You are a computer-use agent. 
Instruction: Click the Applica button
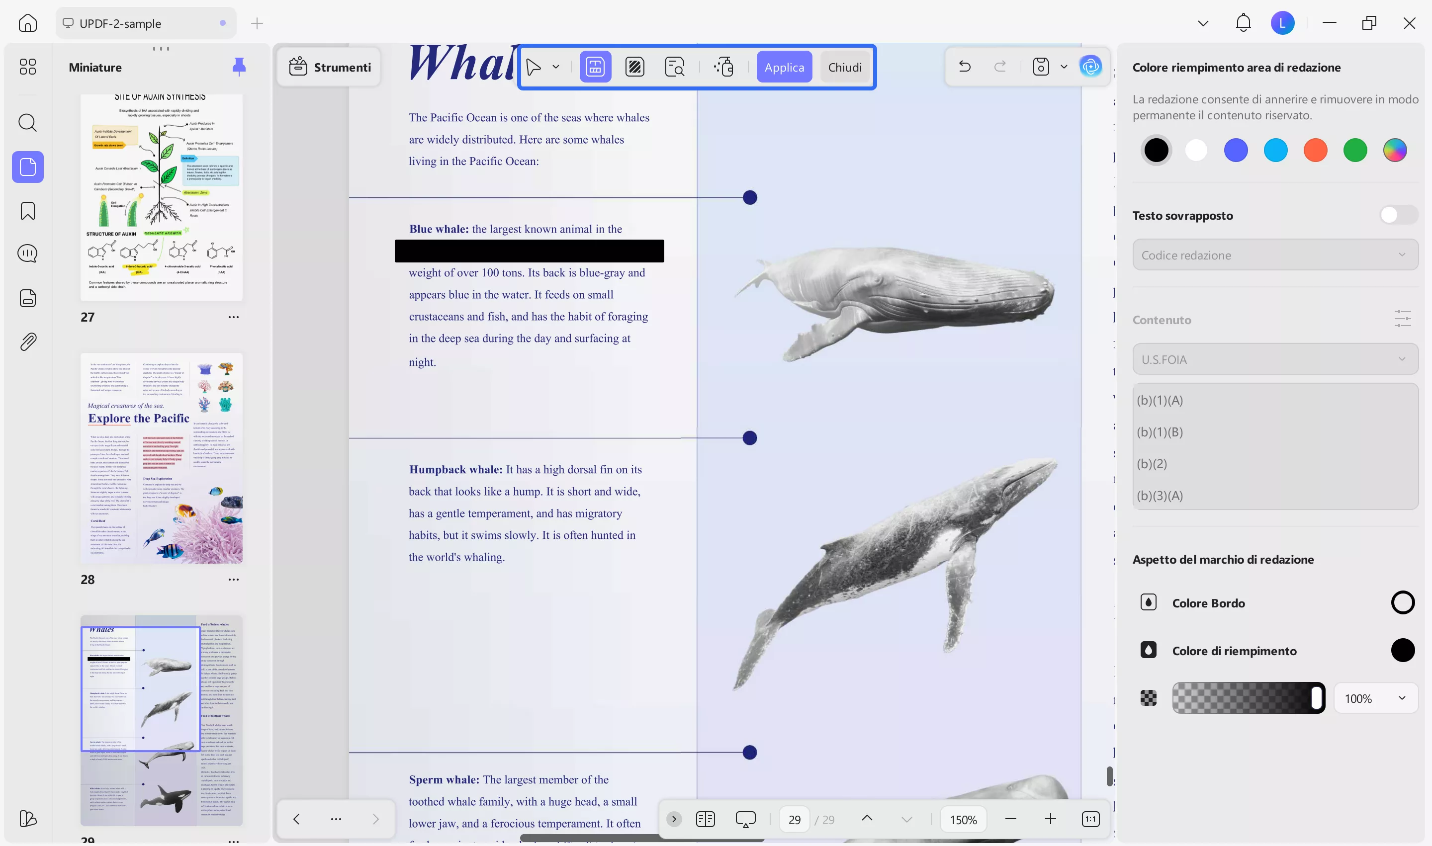coord(784,67)
